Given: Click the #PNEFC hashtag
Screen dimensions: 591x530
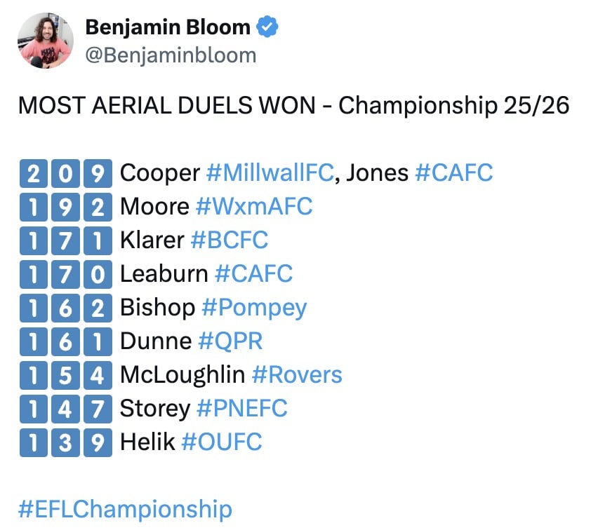Looking at the screenshot, I should pyautogui.click(x=242, y=408).
